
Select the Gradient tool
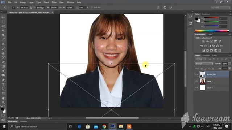point(3,66)
